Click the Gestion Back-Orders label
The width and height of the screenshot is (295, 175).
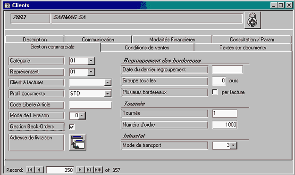pyautogui.click(x=36, y=127)
